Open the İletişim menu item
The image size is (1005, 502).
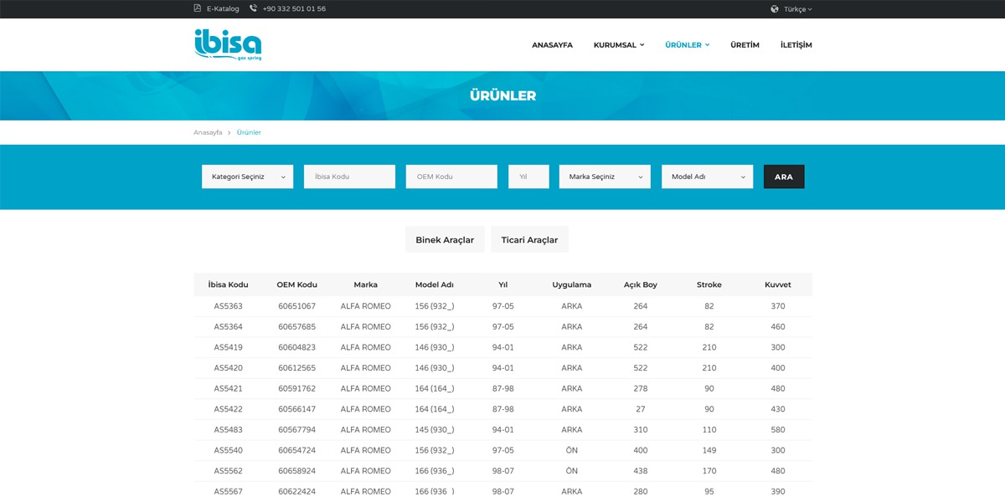coord(796,45)
